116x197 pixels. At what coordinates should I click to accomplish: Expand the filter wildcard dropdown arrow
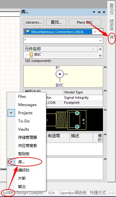[100, 41]
